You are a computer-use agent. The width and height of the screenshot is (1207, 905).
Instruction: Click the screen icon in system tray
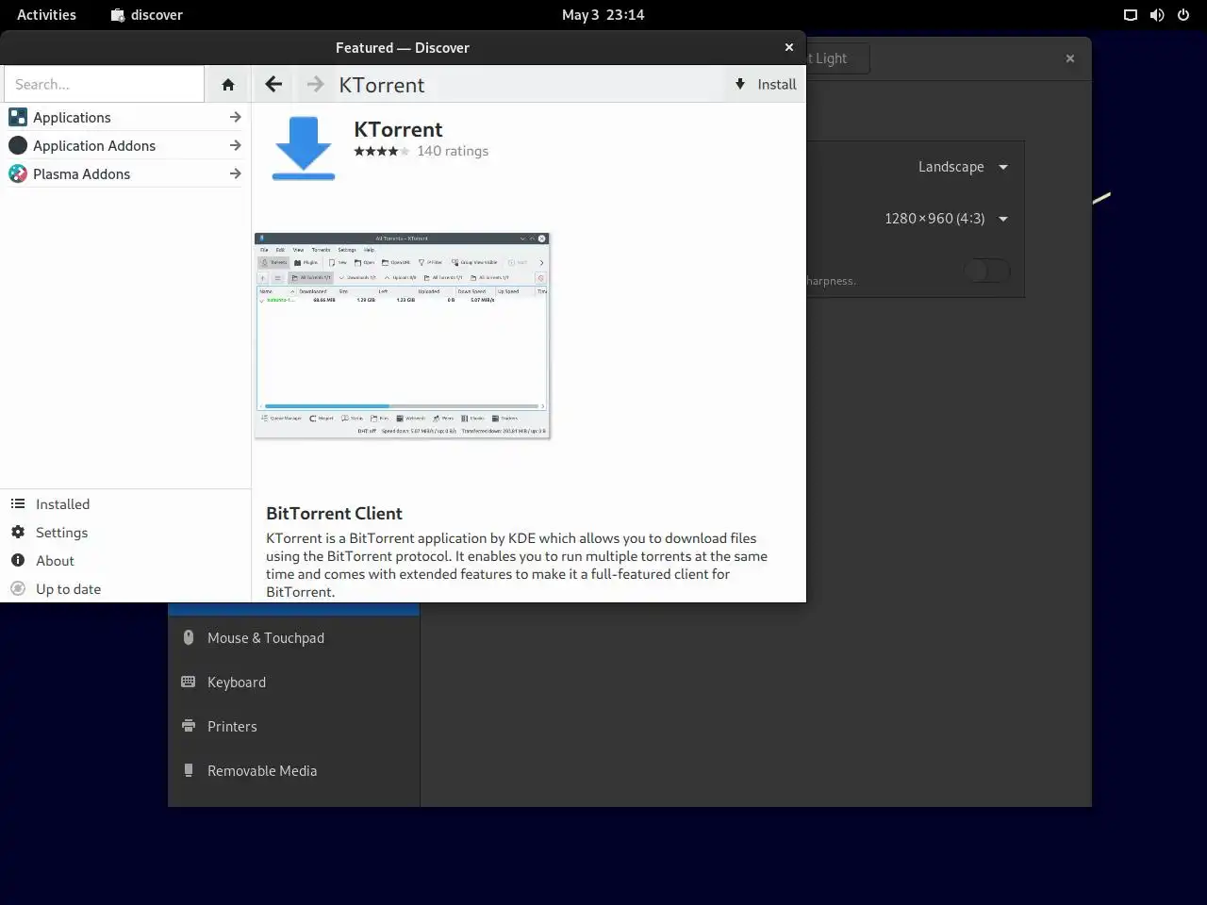coord(1131,15)
